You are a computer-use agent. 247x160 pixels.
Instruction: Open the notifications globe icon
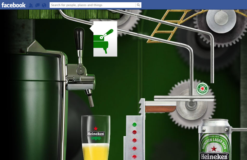coord(44,5)
